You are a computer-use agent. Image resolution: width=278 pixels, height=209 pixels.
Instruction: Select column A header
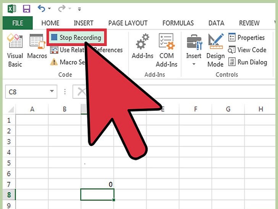coord(32,109)
